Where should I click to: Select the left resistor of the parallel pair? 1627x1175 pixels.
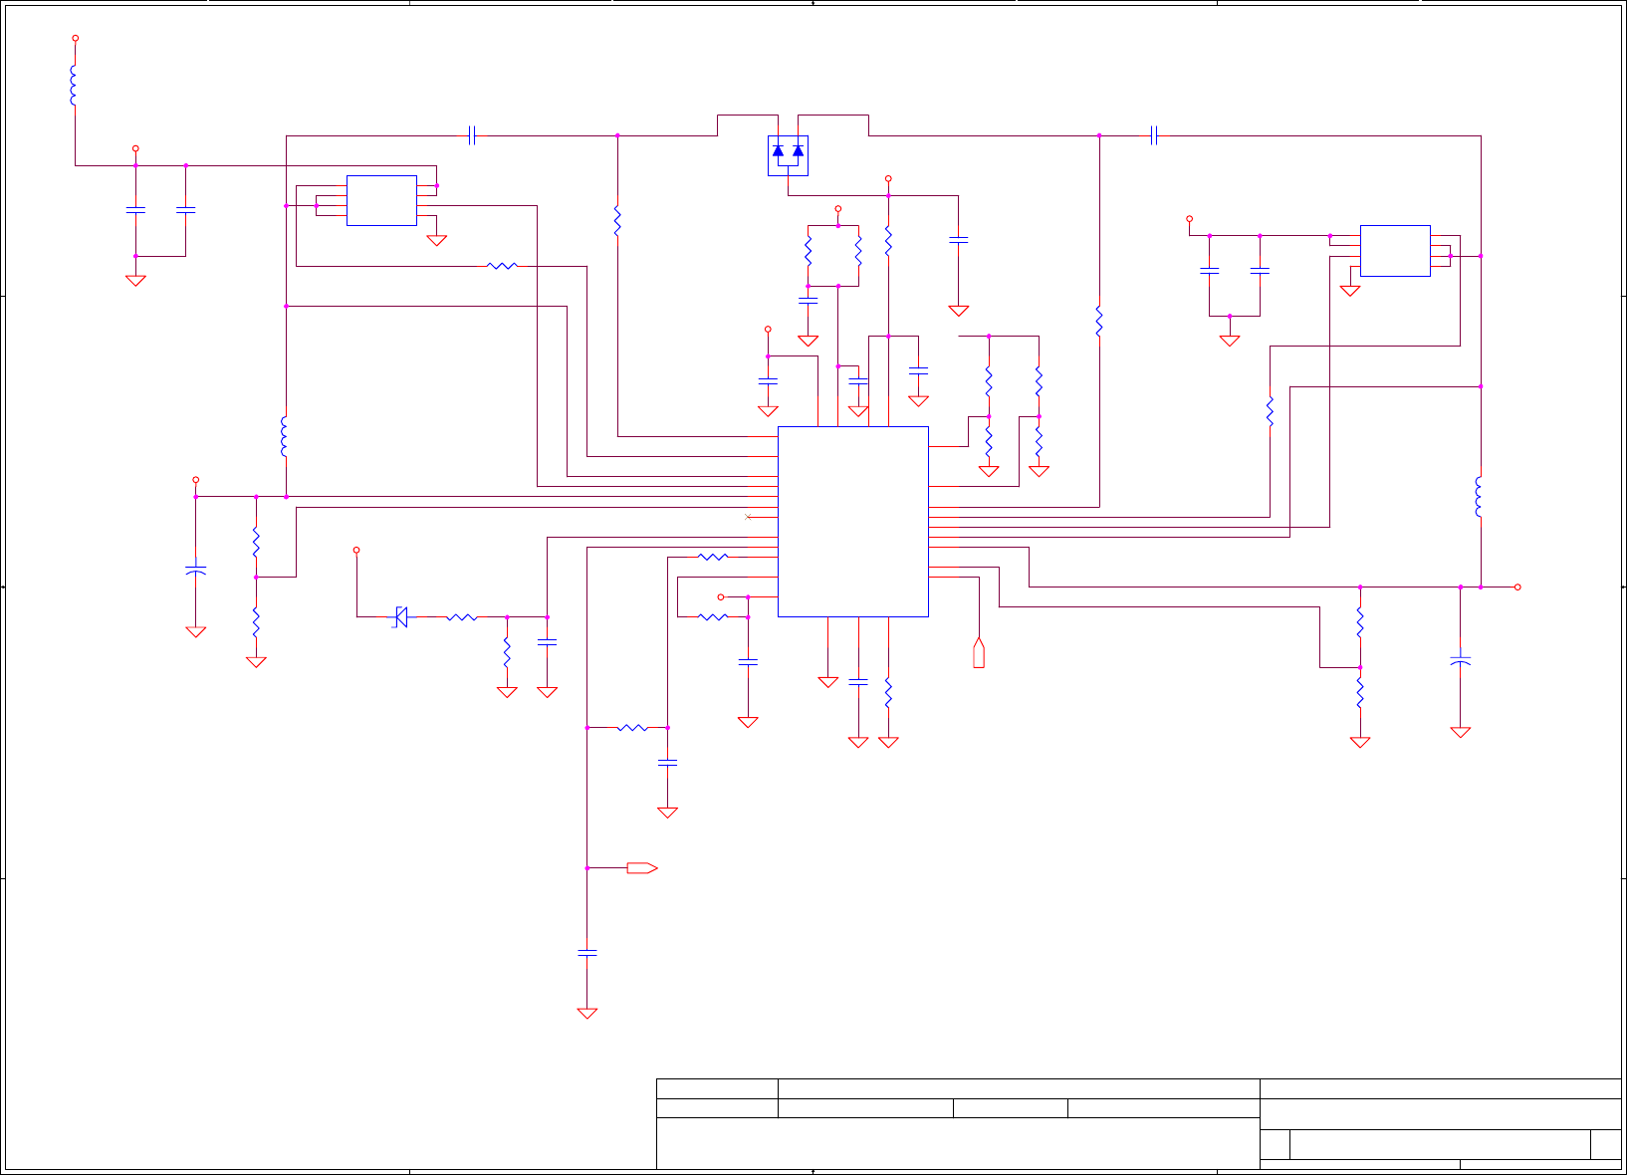(809, 251)
